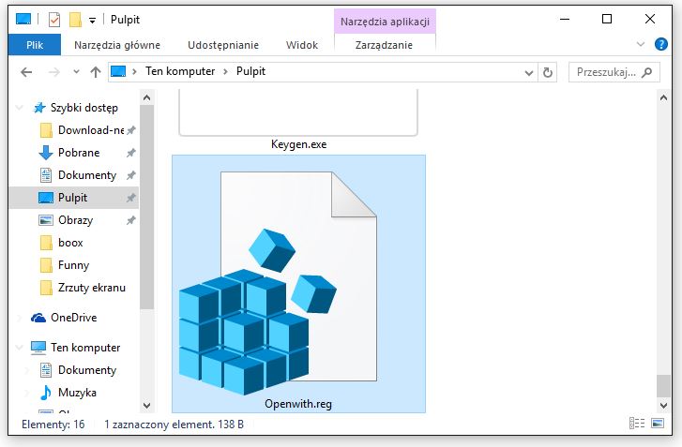
Task: Select the Keygen.exe file
Action: [x=298, y=144]
